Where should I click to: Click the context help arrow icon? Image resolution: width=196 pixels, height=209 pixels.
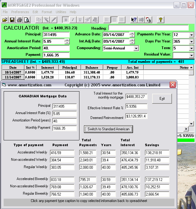pos(134,20)
